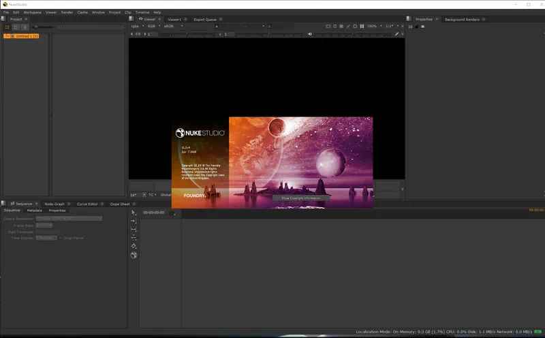Screen dimensions: 545x338
Task: Select the Razor cut tool in the timeline
Action: [x=134, y=246]
